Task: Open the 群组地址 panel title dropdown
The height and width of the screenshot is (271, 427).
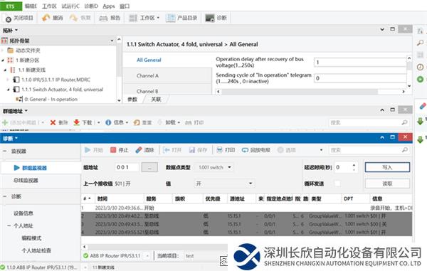Action: pyautogui.click(x=26, y=111)
